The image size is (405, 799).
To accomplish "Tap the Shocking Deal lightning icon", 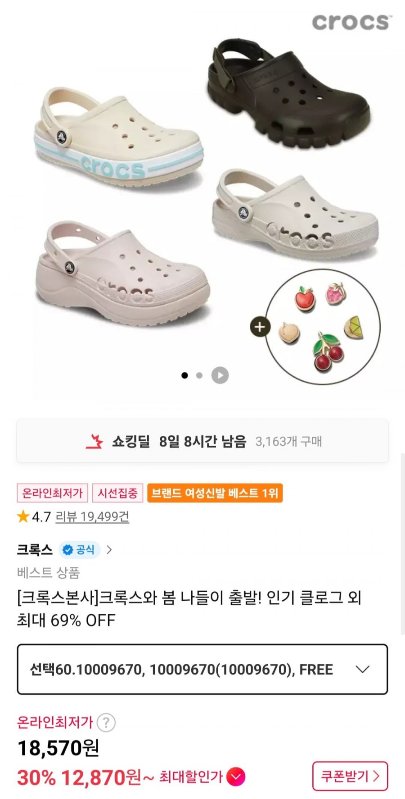I will click(94, 442).
